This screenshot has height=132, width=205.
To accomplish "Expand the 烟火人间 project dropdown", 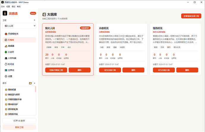I will pyautogui.click(x=19, y=26).
